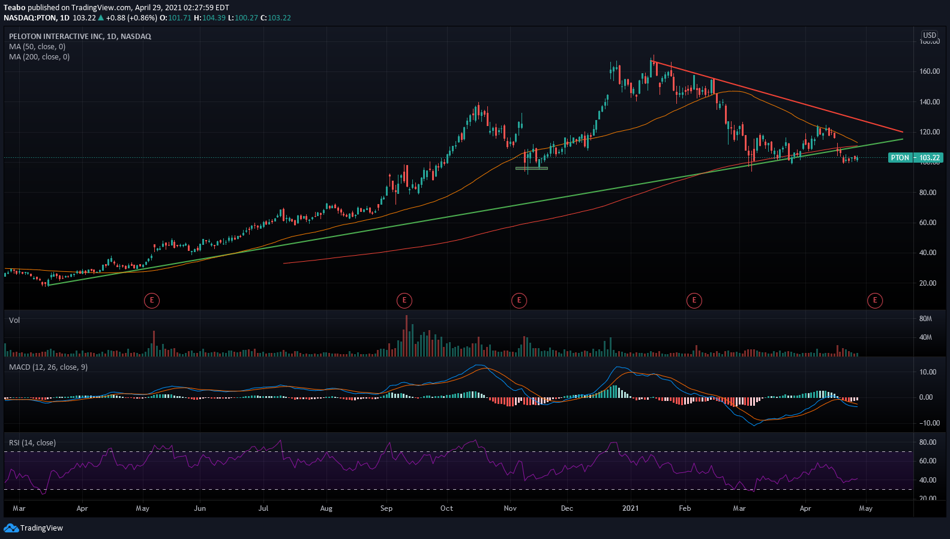This screenshot has height=539, width=950.
Task: Click the Jun label on the time axis
Action: [200, 508]
